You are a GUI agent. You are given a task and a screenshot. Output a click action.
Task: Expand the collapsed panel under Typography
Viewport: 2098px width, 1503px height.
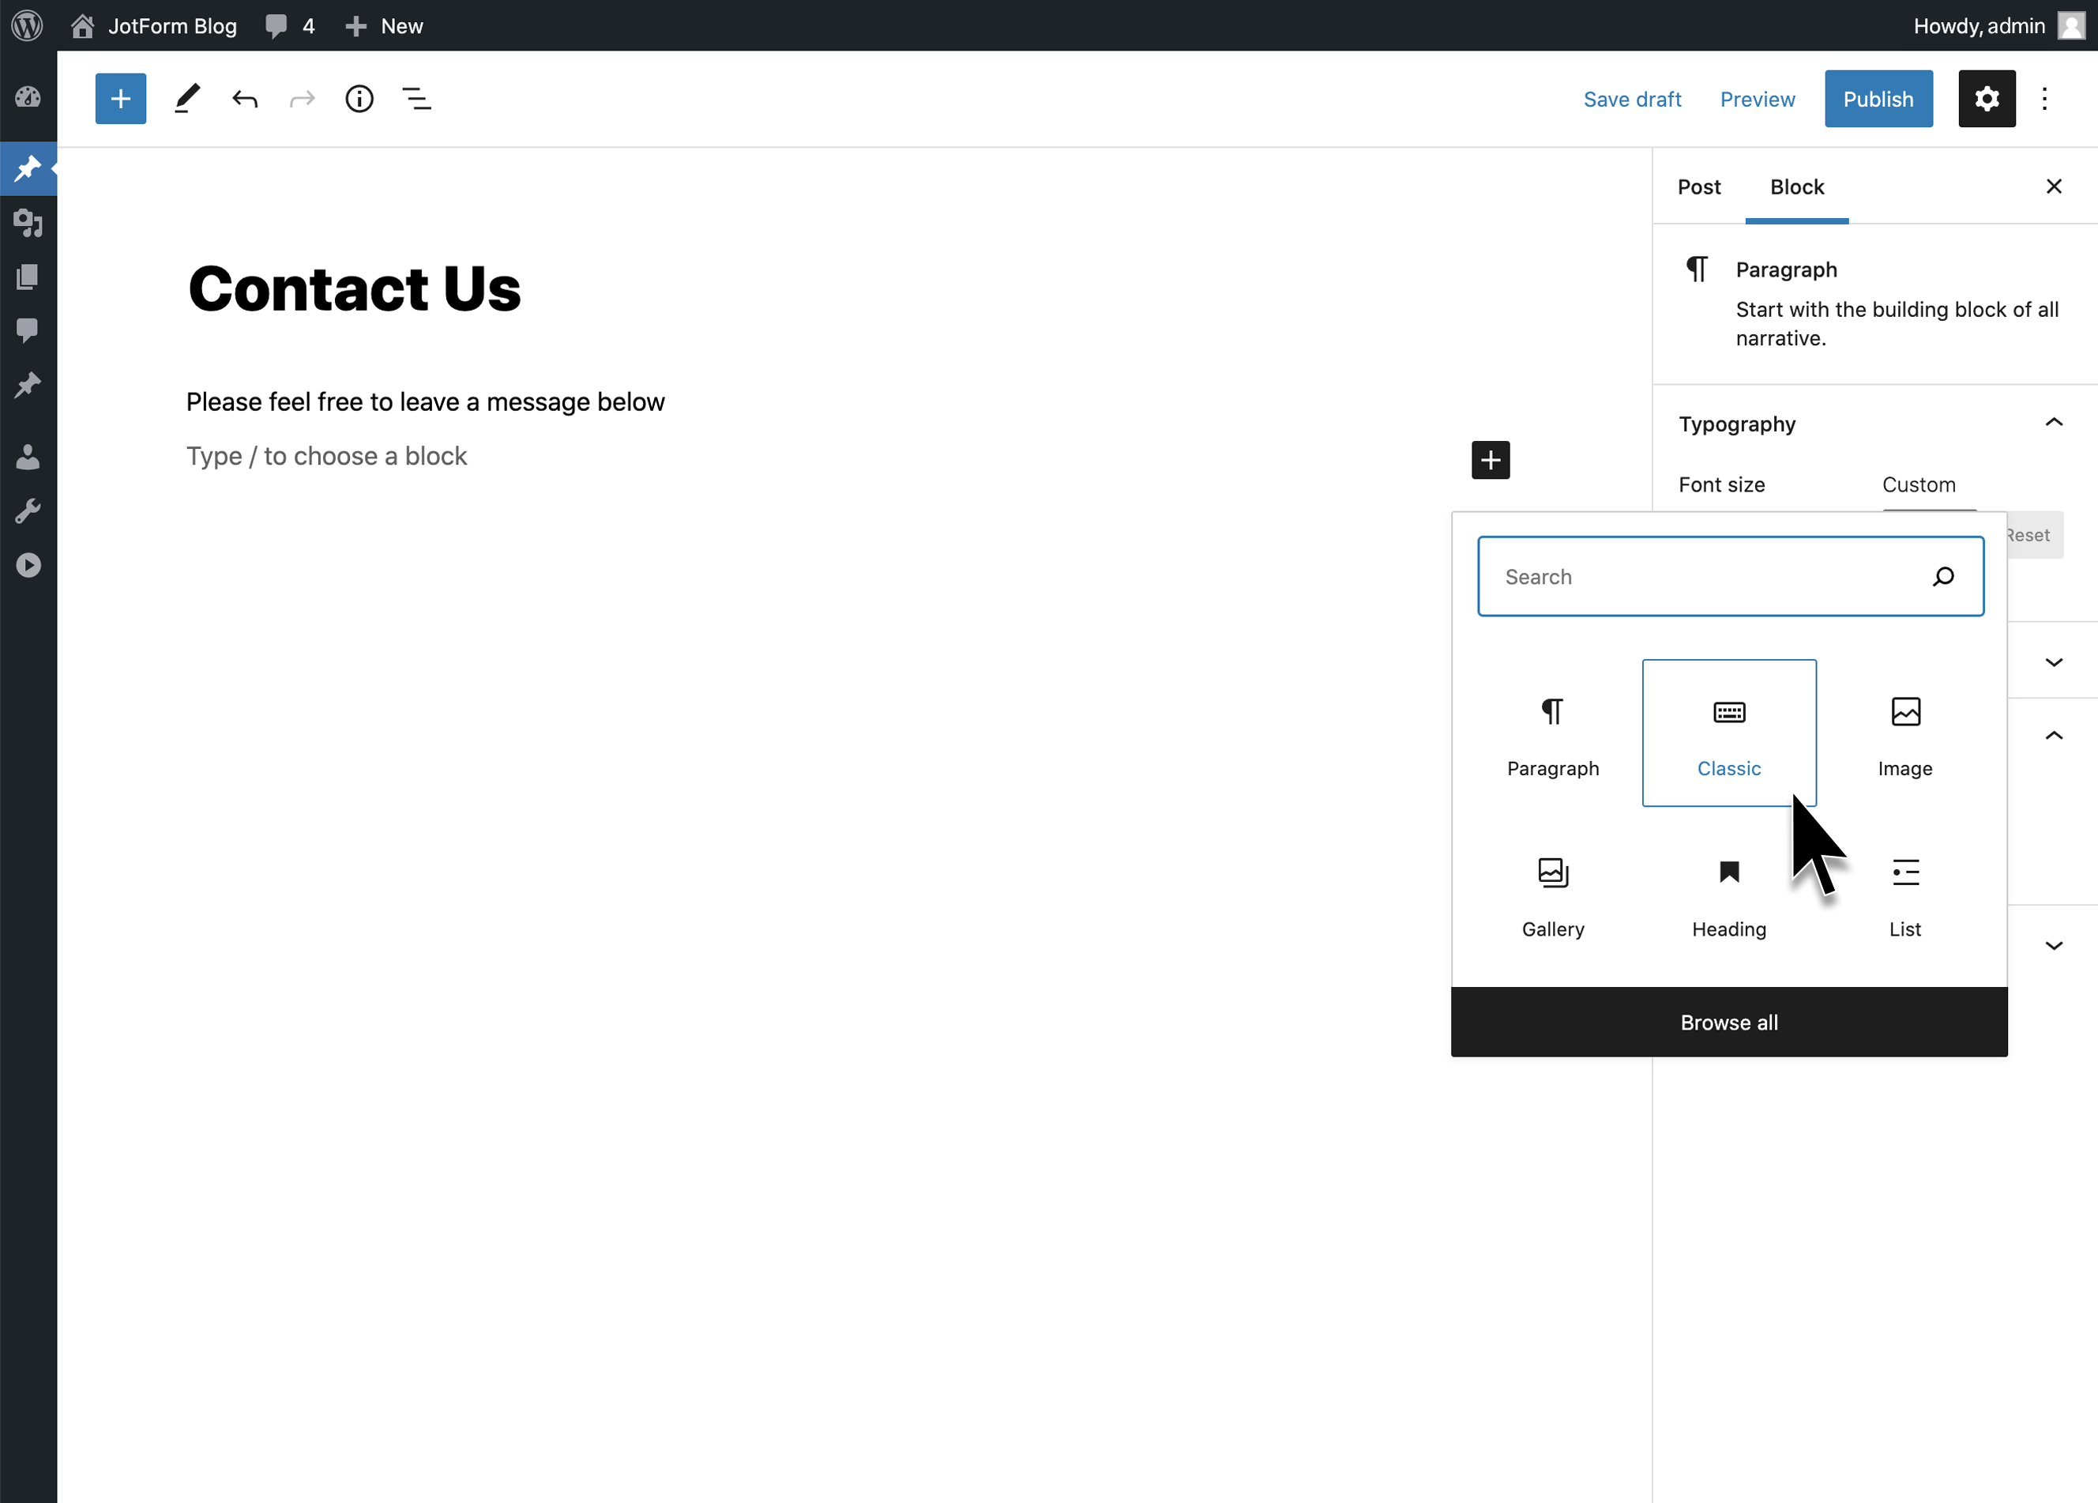click(x=2054, y=661)
